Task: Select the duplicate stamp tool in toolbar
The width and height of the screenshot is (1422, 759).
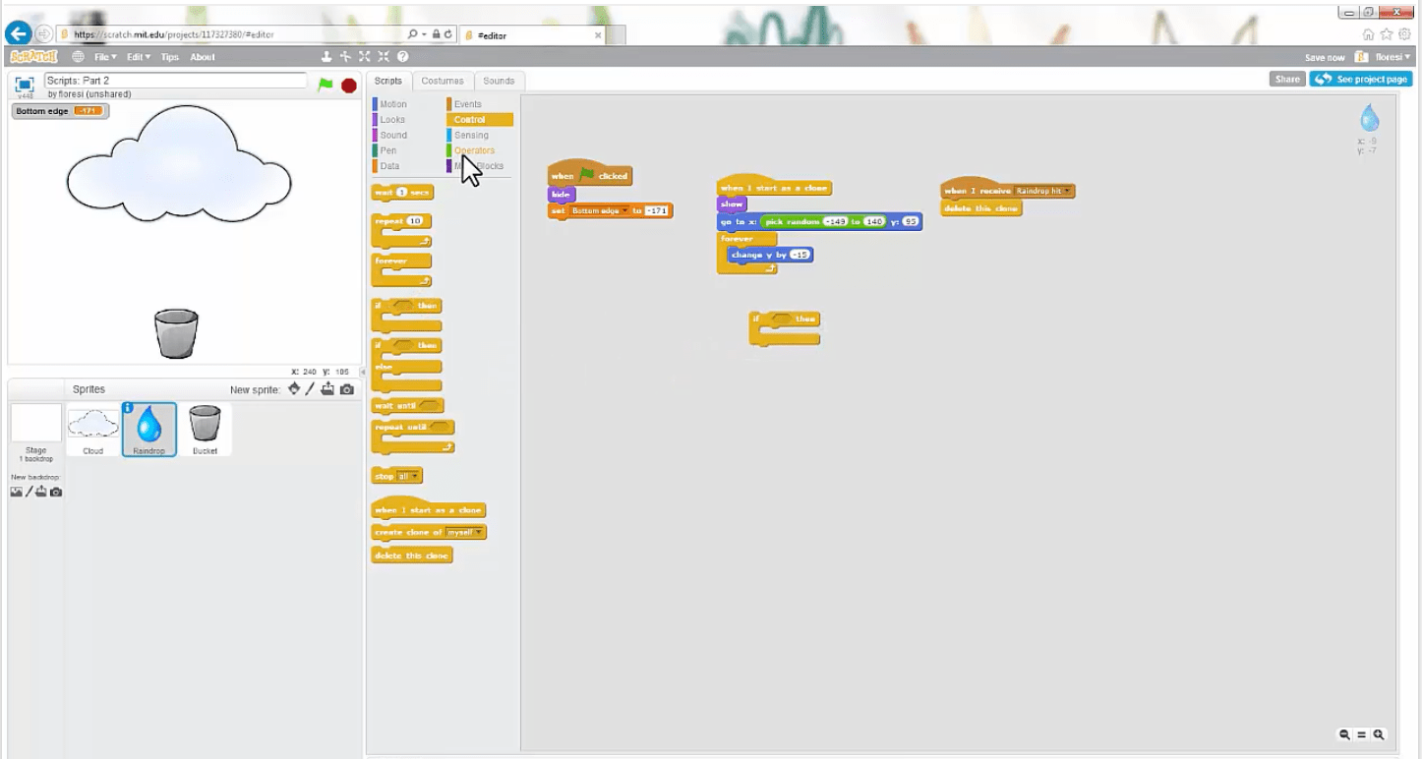Action: [326, 56]
